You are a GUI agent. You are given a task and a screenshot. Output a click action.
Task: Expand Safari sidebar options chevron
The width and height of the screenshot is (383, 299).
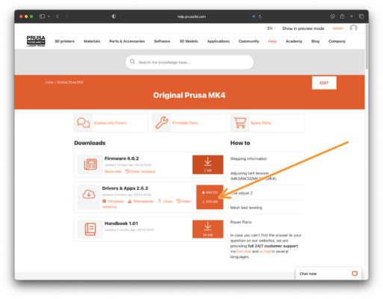[x=49, y=16]
